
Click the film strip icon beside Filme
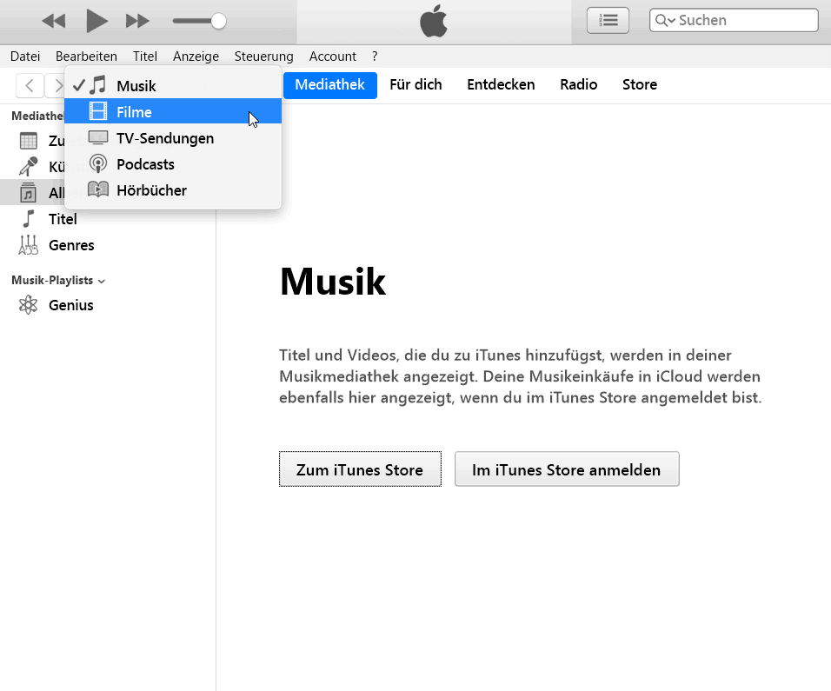pyautogui.click(x=98, y=111)
